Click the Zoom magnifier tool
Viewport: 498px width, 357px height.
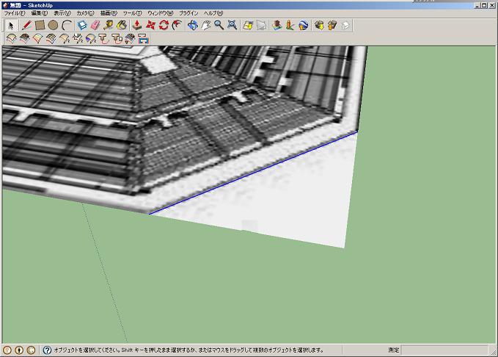coord(219,25)
